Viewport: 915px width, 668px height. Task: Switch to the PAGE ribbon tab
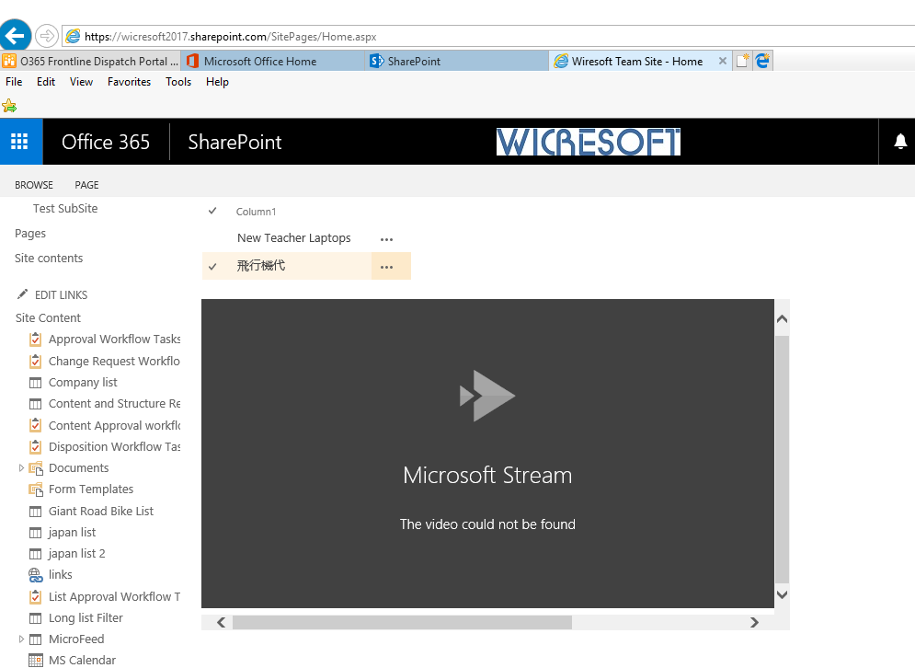click(86, 185)
